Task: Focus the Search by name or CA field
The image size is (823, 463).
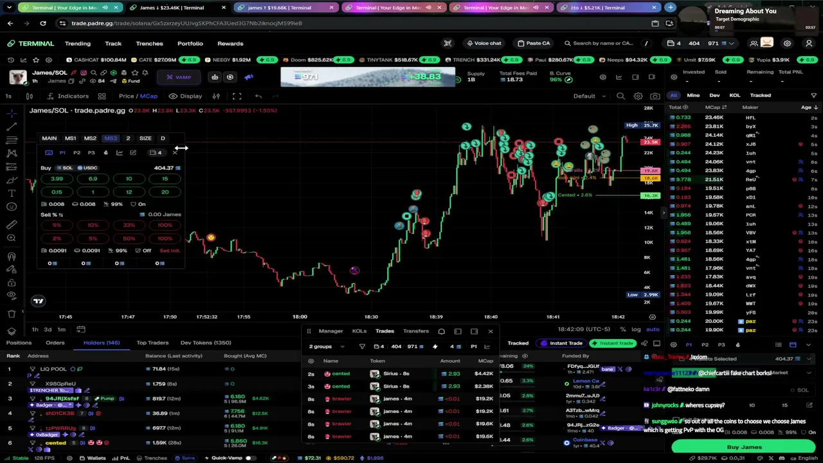Action: 602,44
